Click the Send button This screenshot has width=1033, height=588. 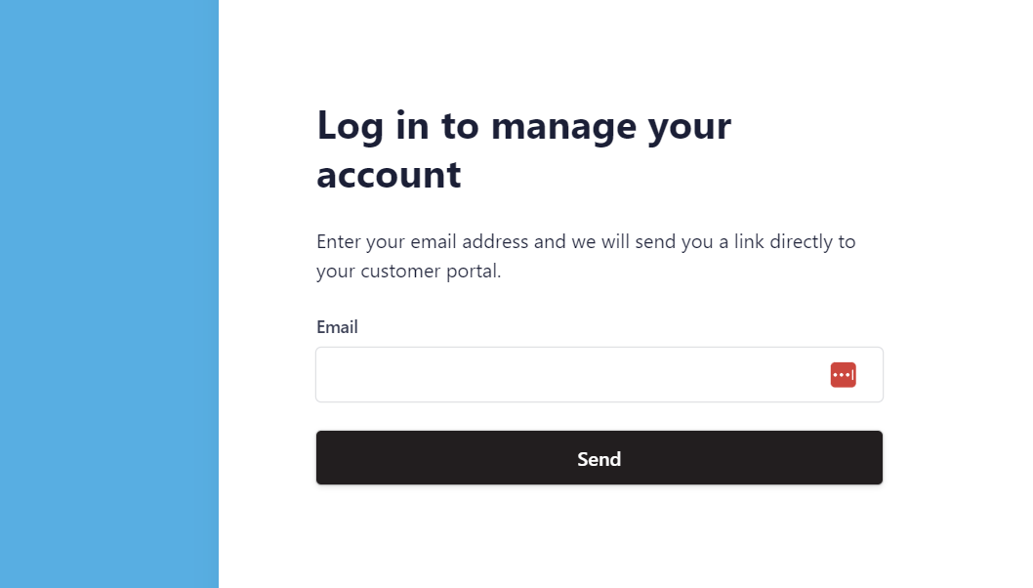599,458
